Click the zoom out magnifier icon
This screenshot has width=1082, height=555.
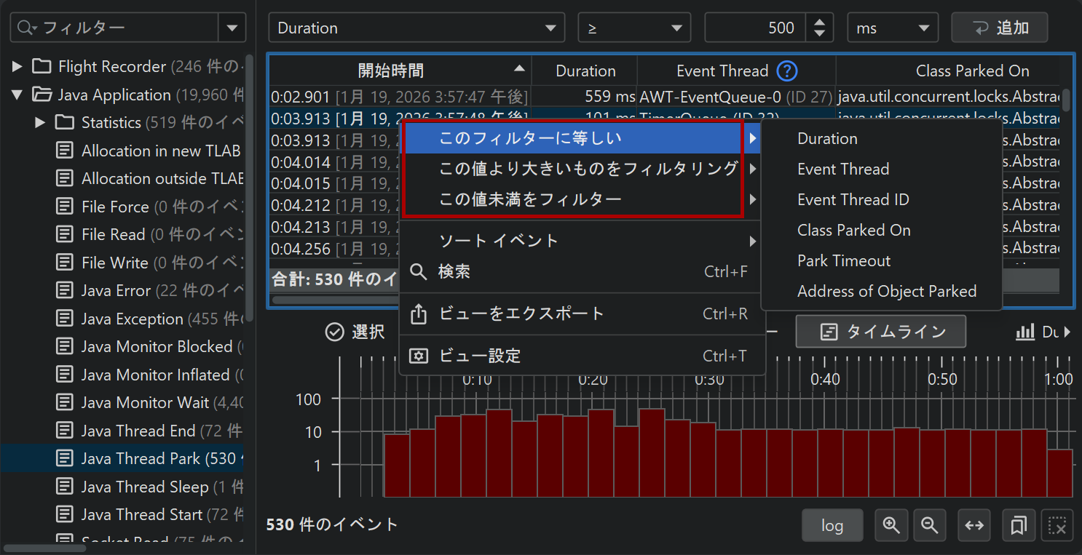coord(929,525)
